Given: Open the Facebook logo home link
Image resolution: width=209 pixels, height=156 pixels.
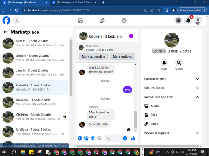Looking at the screenshot, I should 6,20.
